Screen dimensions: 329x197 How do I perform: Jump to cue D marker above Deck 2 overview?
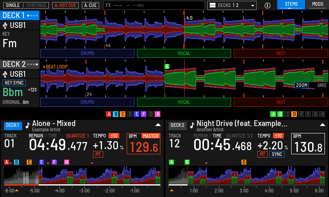[244, 162]
